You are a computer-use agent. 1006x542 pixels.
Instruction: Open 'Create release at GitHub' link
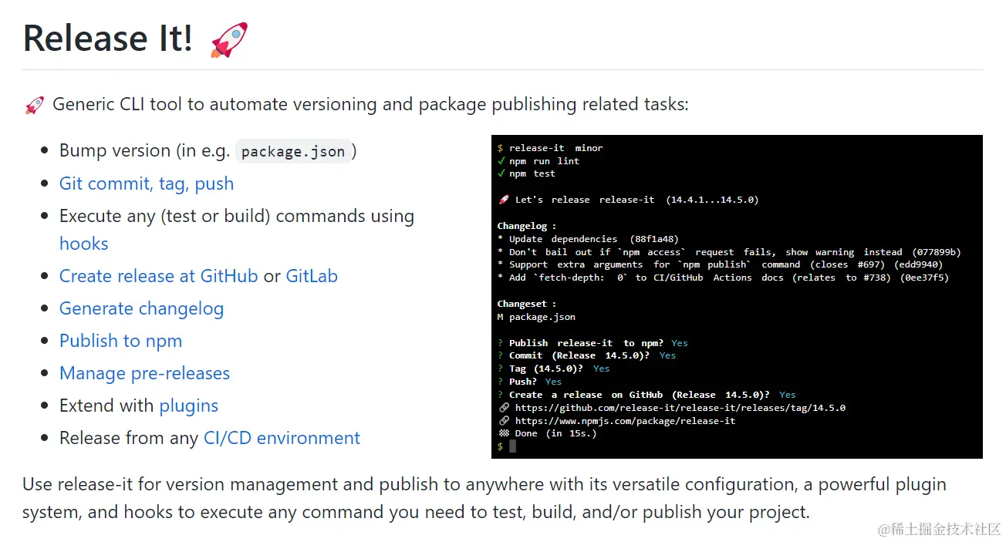click(x=158, y=276)
